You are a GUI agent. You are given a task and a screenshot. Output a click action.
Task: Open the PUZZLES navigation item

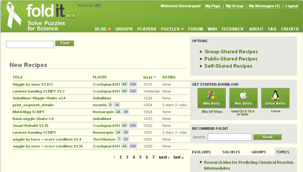171,29
